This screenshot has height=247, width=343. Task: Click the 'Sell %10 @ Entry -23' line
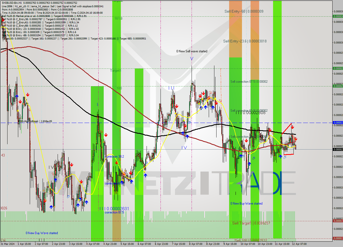coord(40,29)
